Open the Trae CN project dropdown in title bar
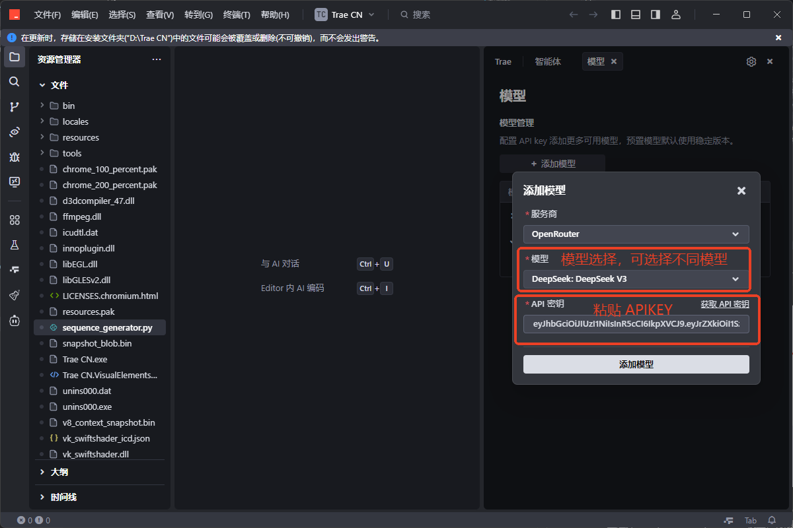The image size is (793, 528). pyautogui.click(x=345, y=15)
